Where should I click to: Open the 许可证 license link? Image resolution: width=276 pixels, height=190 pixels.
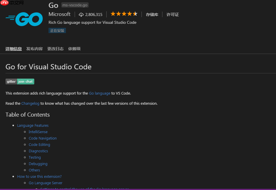[173, 15]
